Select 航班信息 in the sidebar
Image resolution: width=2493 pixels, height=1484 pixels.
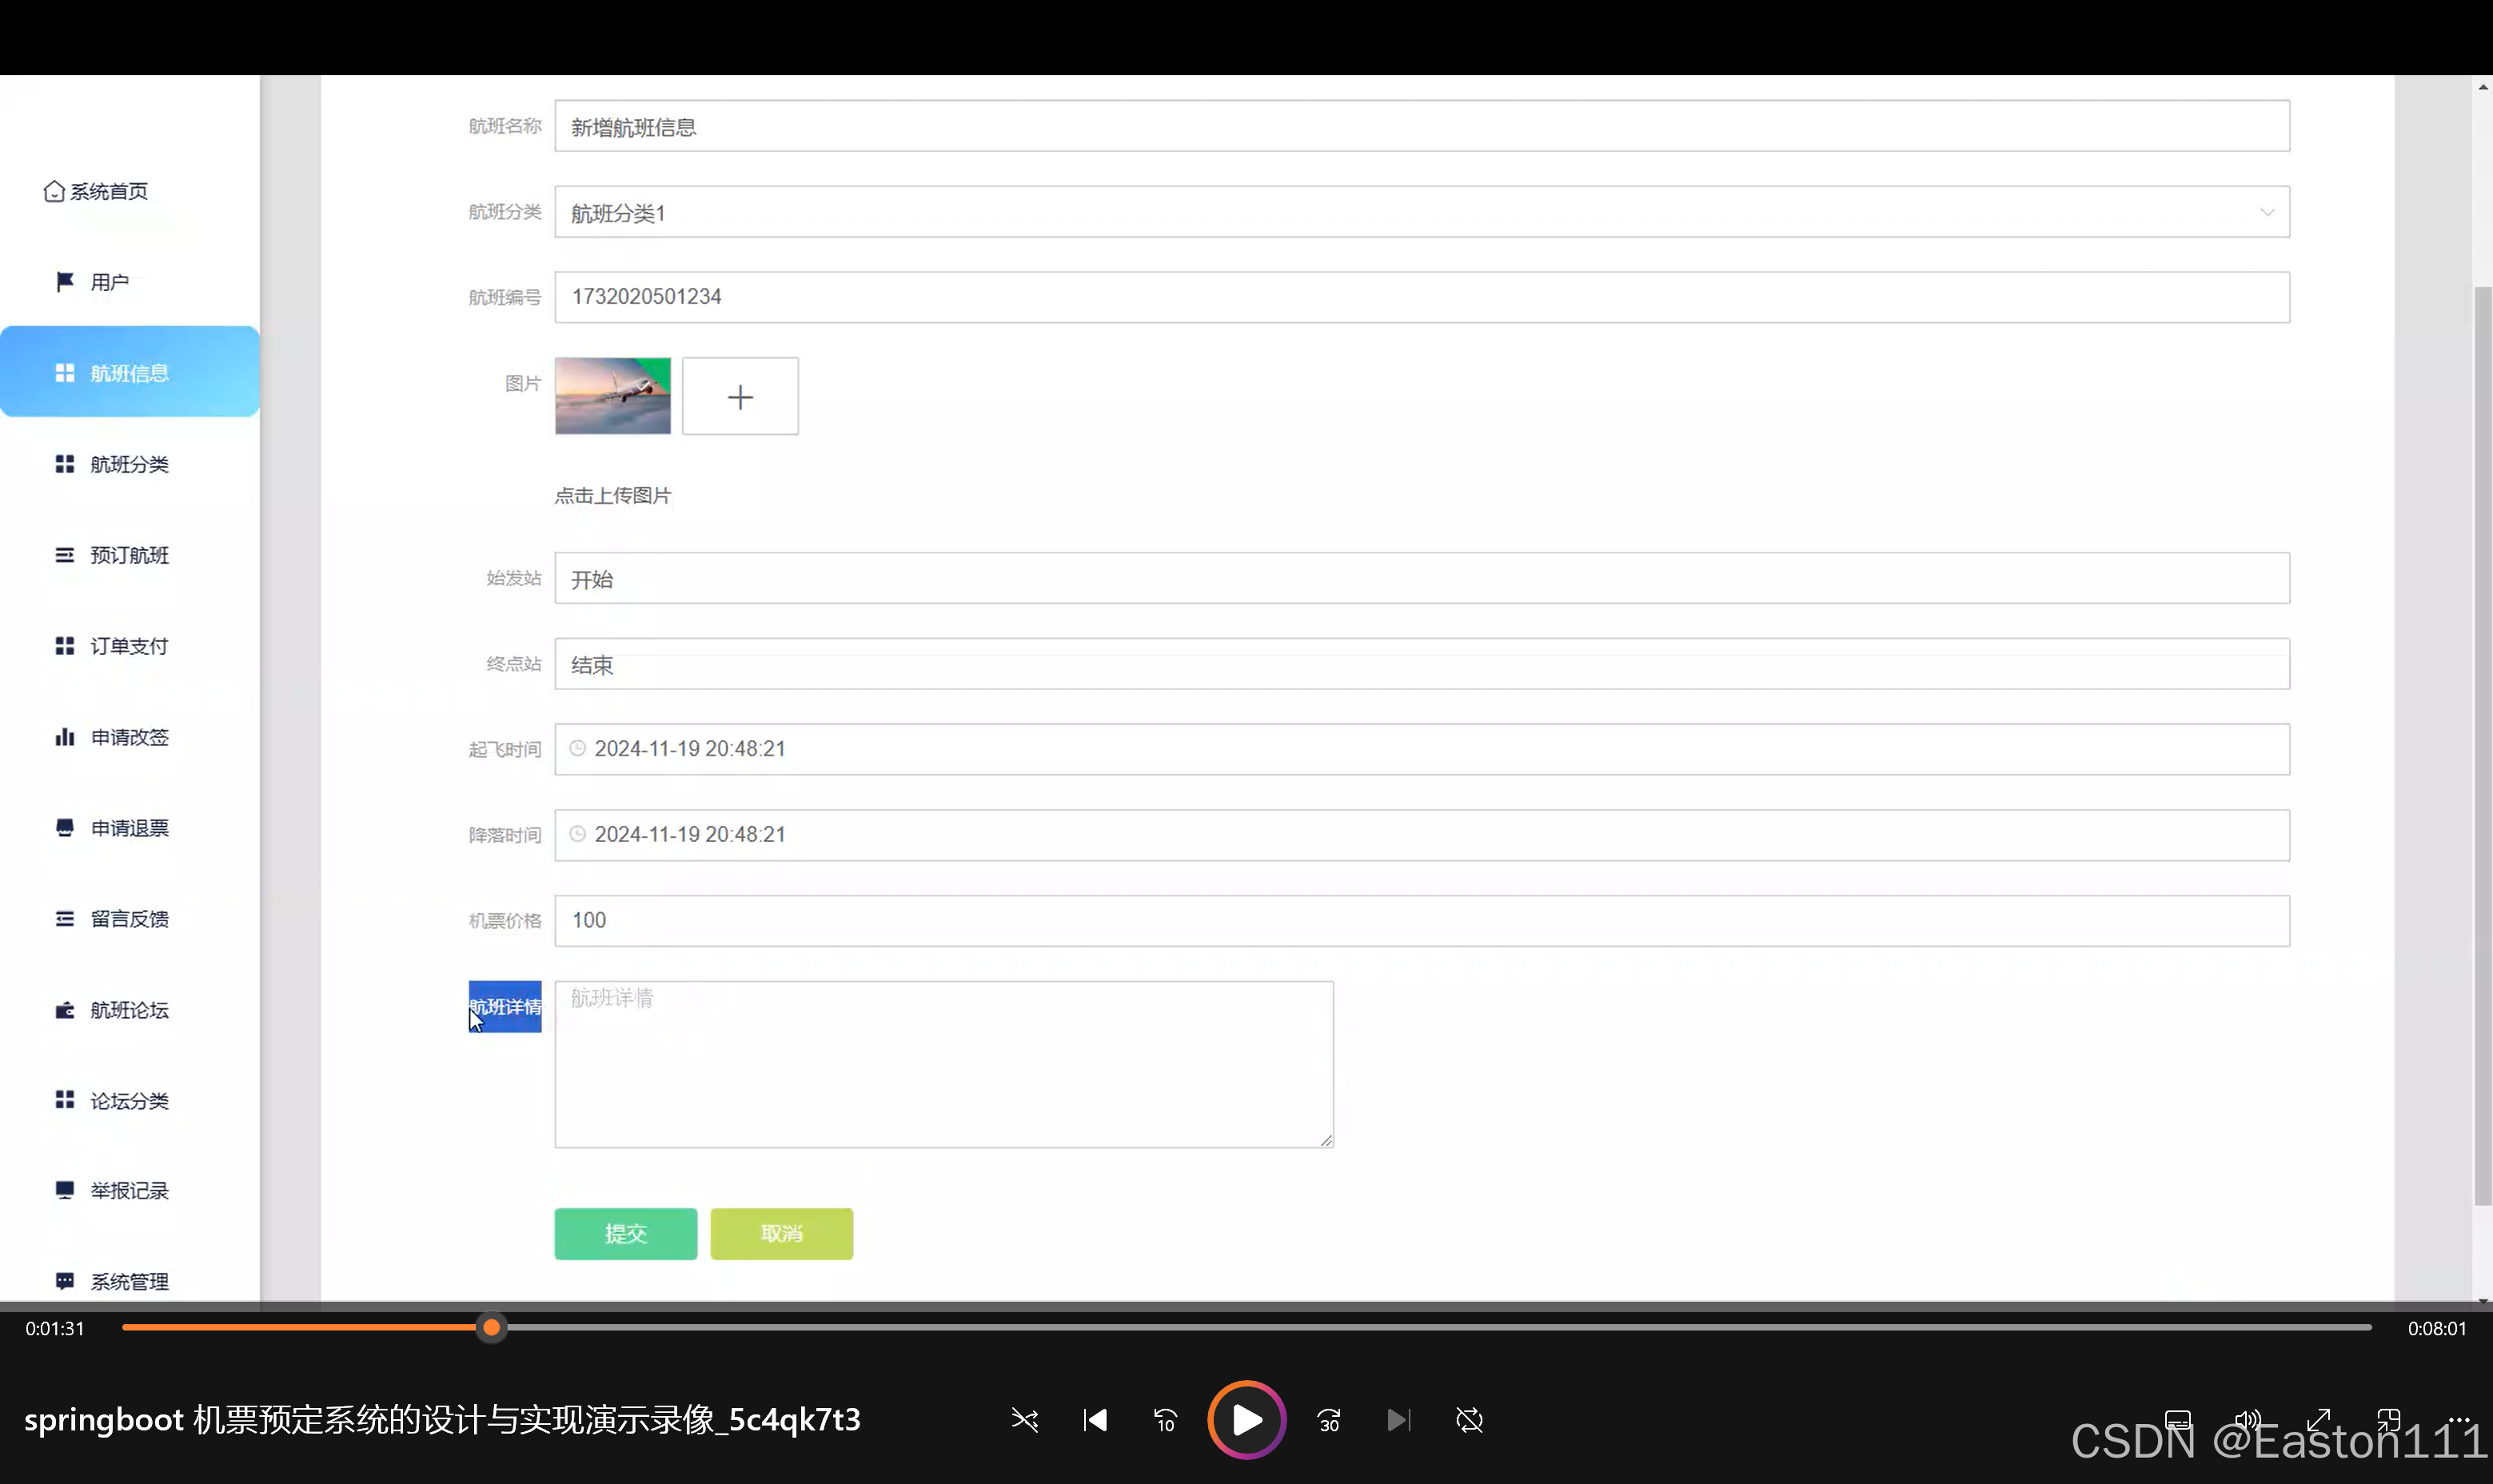tap(130, 372)
